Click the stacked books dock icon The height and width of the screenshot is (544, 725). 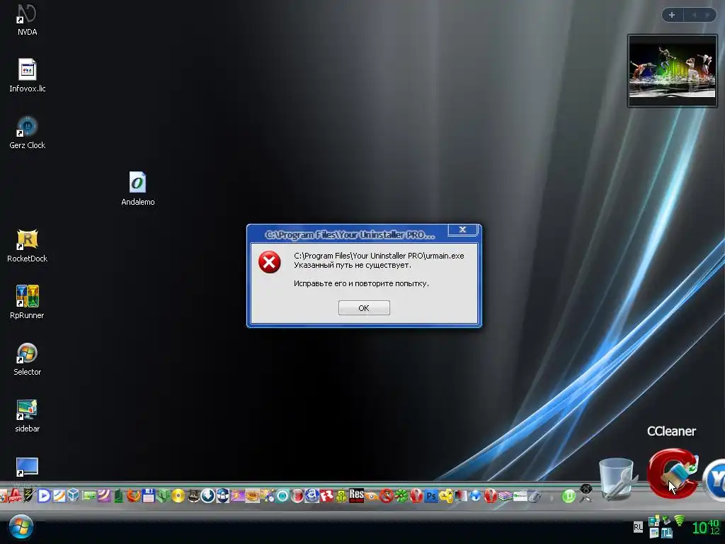[505, 497]
